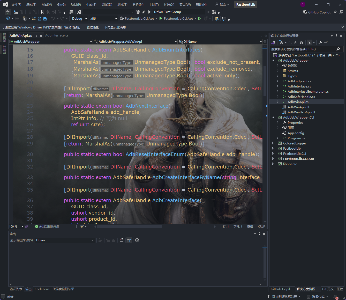
Task: Open the output source Driver dropdown
Action: (65, 240)
